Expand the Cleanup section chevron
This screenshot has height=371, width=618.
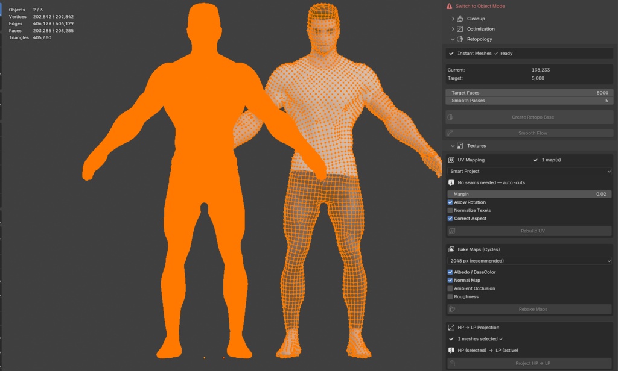[453, 19]
